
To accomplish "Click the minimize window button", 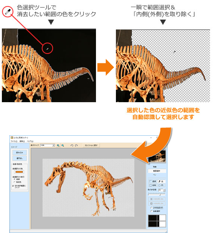I will point(151,138).
